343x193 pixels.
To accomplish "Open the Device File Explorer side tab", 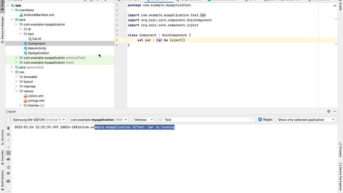I will (340, 177).
